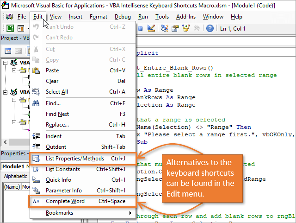Open the Project Explorer from the toolbar
Screen dimensions: 296x223
coord(164,28)
